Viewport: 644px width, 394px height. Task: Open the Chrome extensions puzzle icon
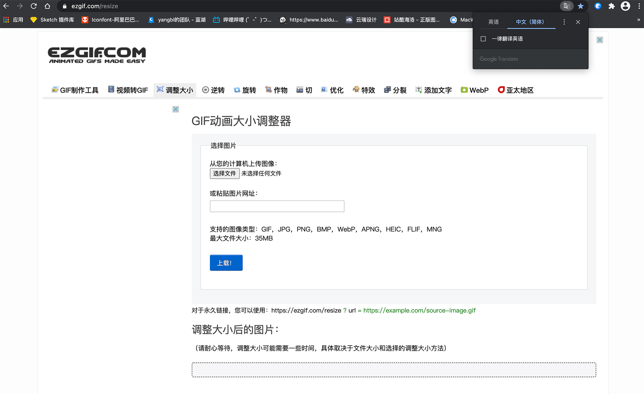611,6
